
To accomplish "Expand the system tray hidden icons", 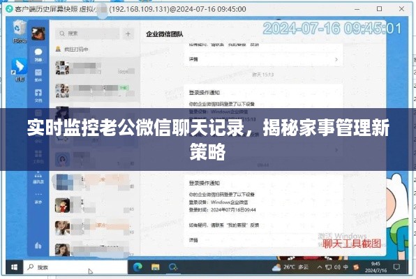I will pyautogui.click(x=320, y=267).
